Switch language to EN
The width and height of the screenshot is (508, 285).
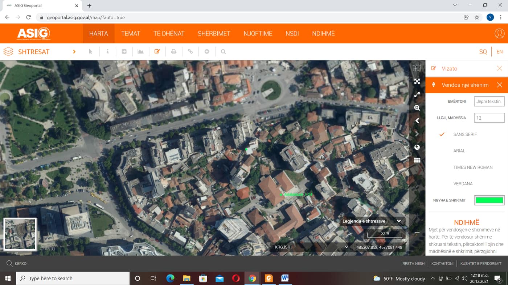pos(500,52)
